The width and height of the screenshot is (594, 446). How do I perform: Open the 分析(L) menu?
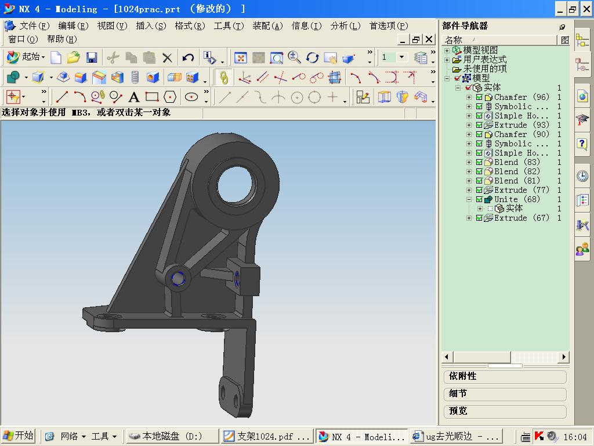[345, 26]
